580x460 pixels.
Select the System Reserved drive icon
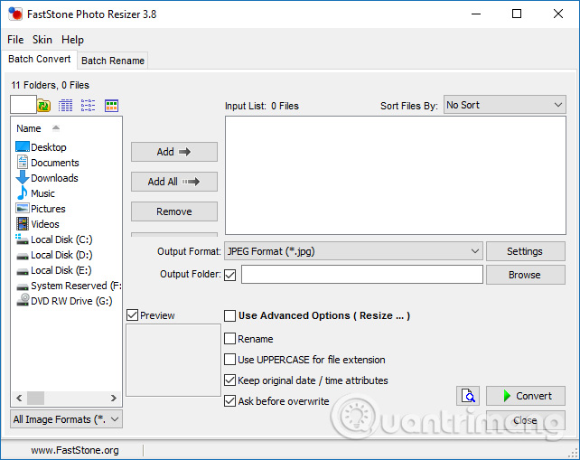23,286
